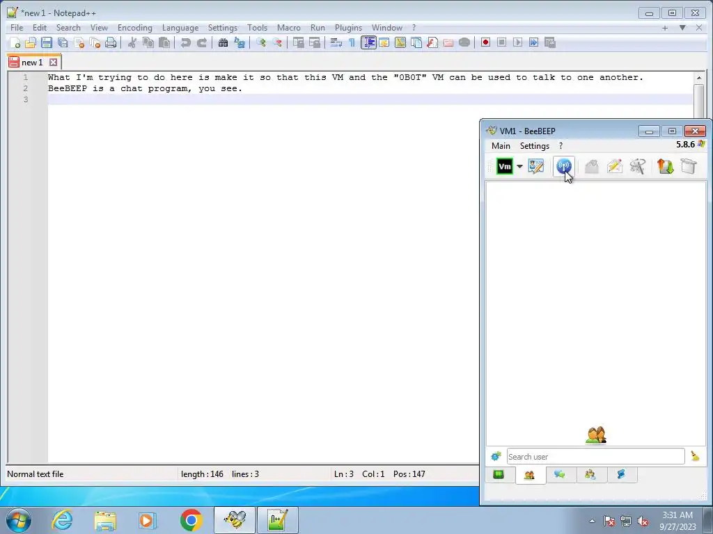Screen dimensions: 713x534
Task: Click Save recorded macro icon
Action: [x=550, y=42]
